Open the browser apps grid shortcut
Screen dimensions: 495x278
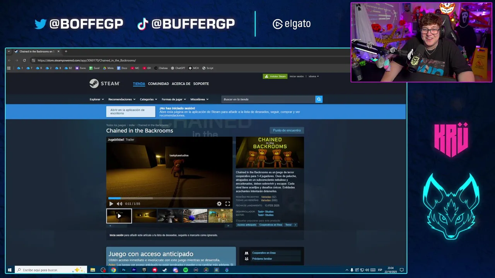(x=9, y=68)
